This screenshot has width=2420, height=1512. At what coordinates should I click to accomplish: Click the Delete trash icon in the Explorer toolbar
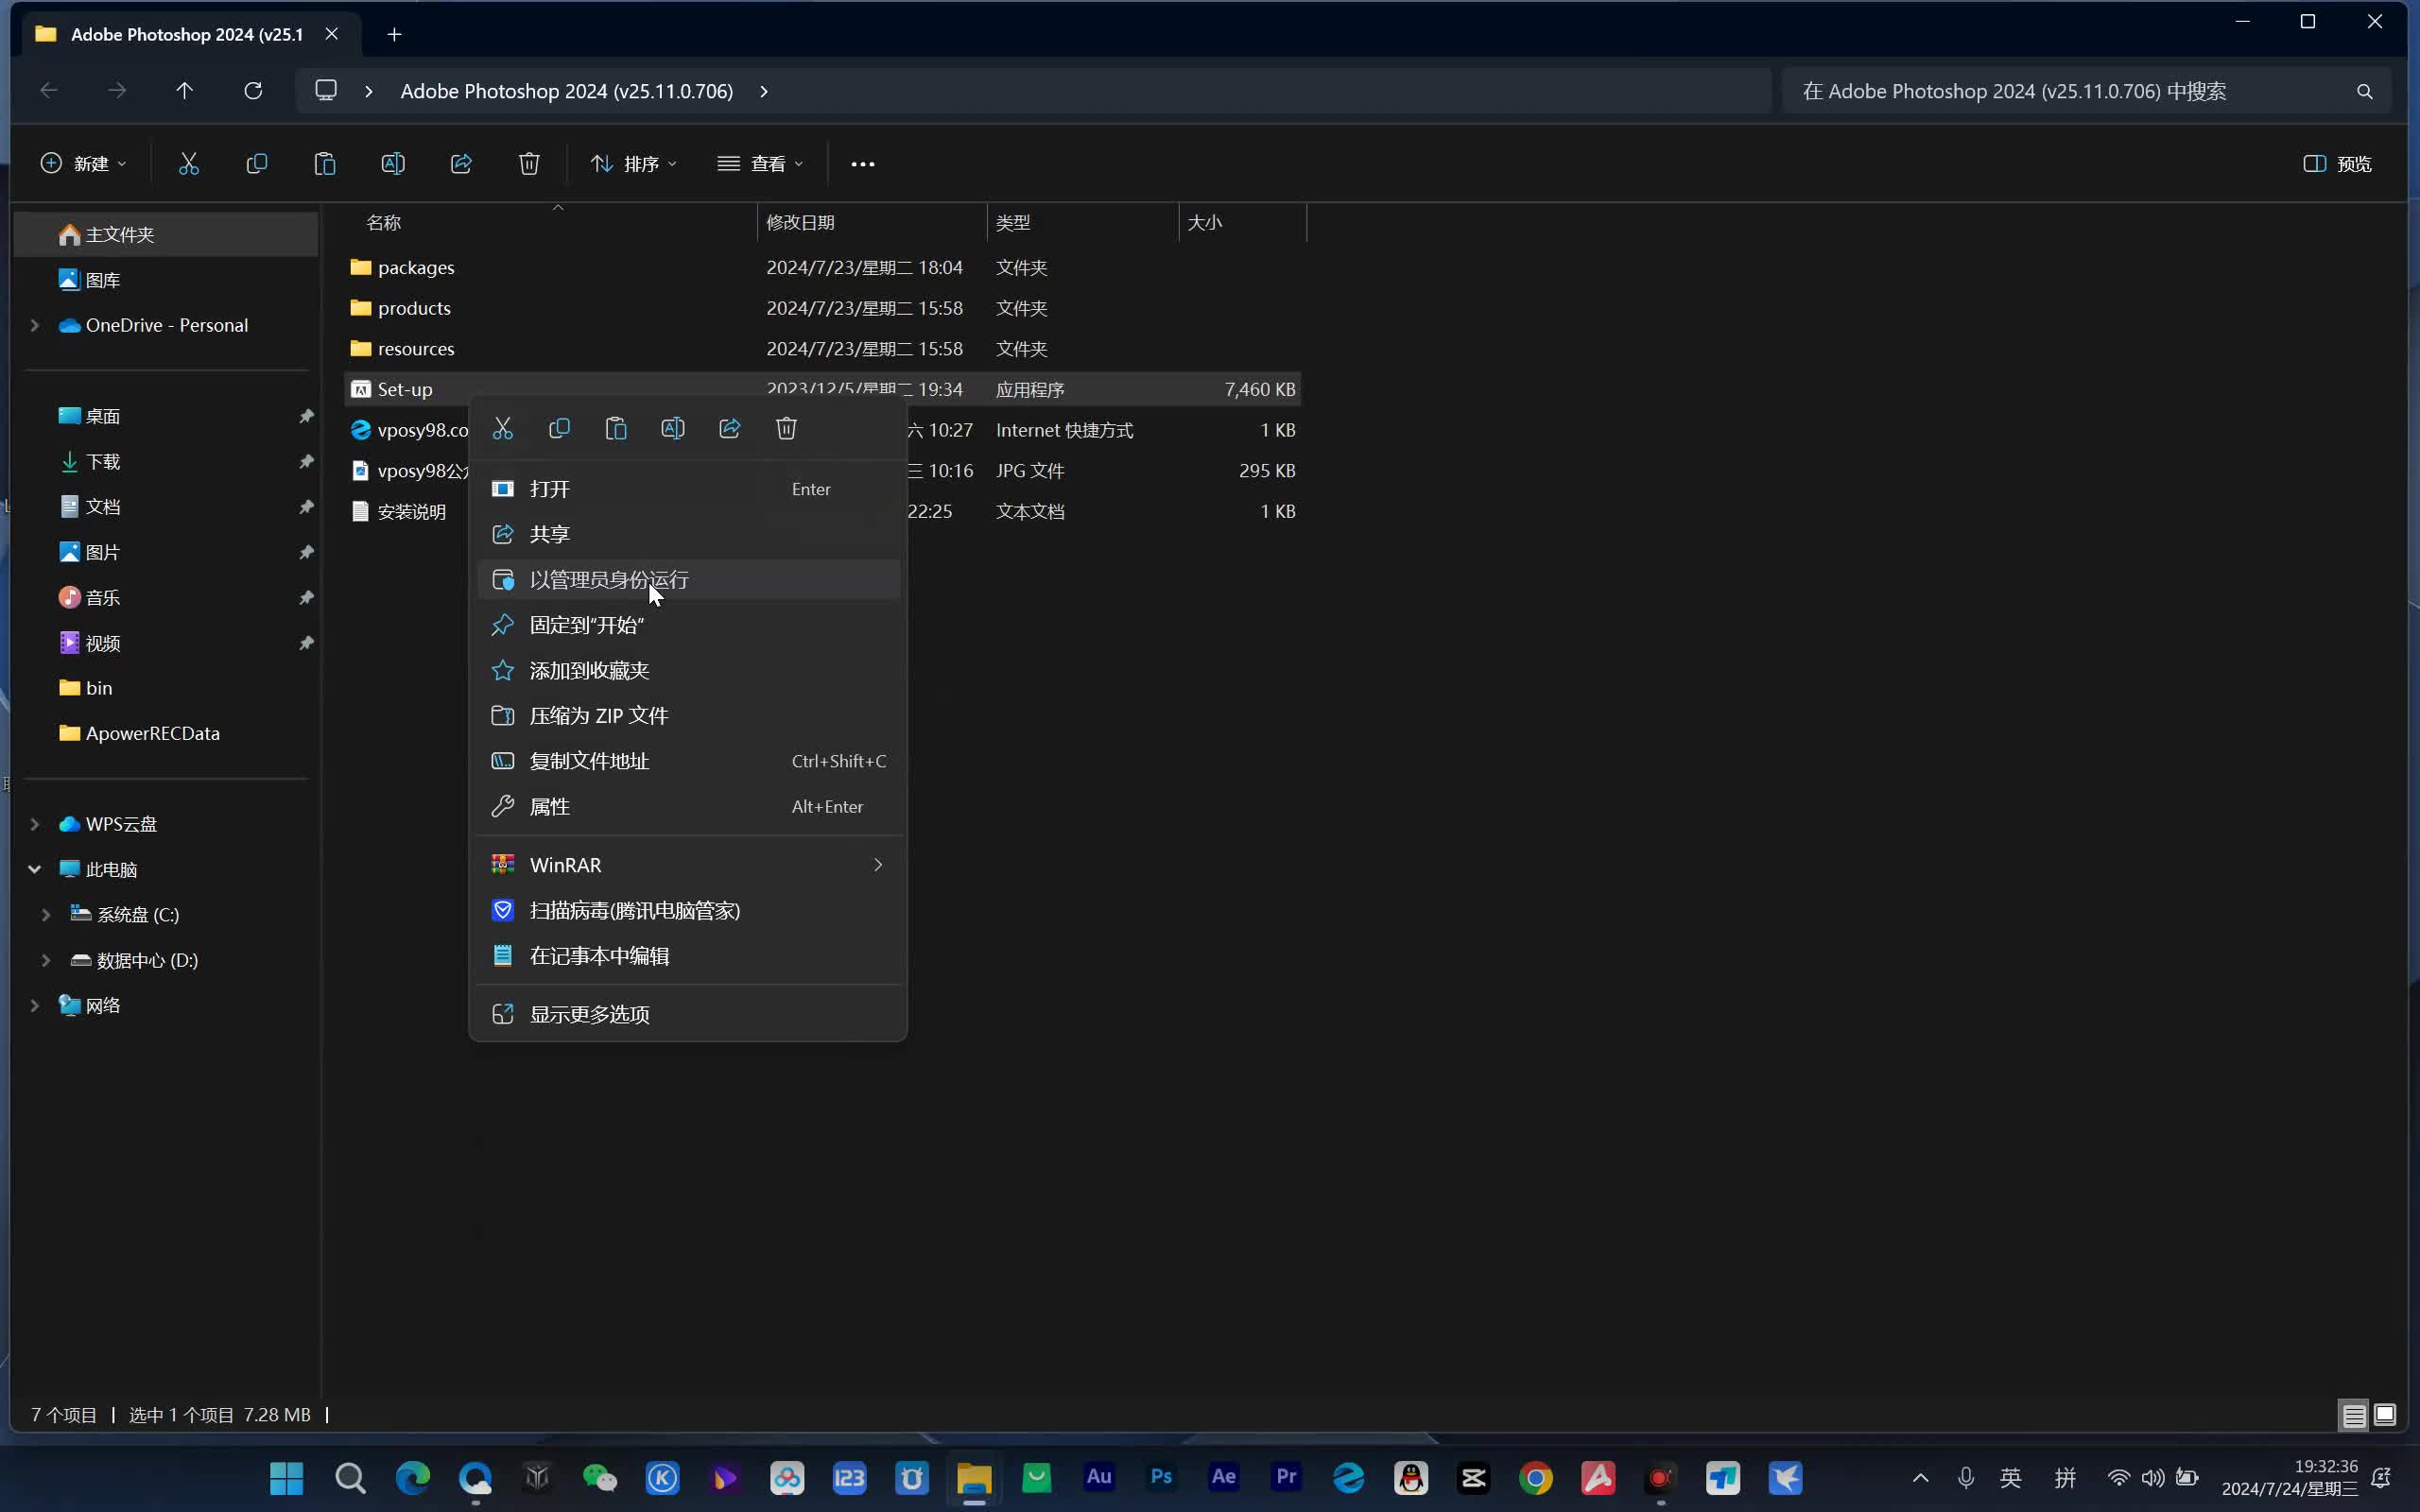click(529, 164)
